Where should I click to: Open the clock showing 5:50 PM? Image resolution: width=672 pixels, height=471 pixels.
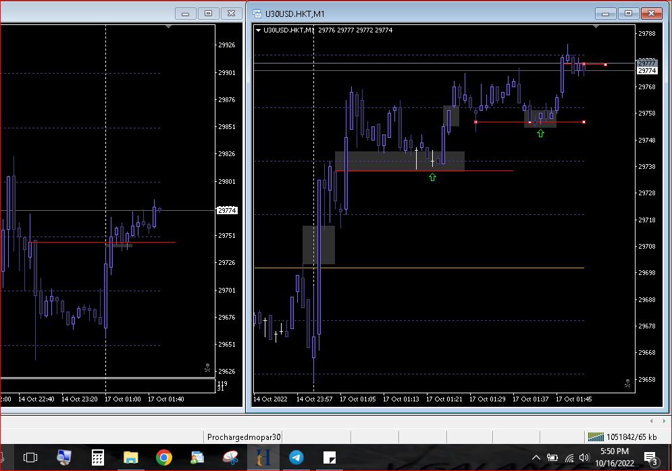pos(615,457)
